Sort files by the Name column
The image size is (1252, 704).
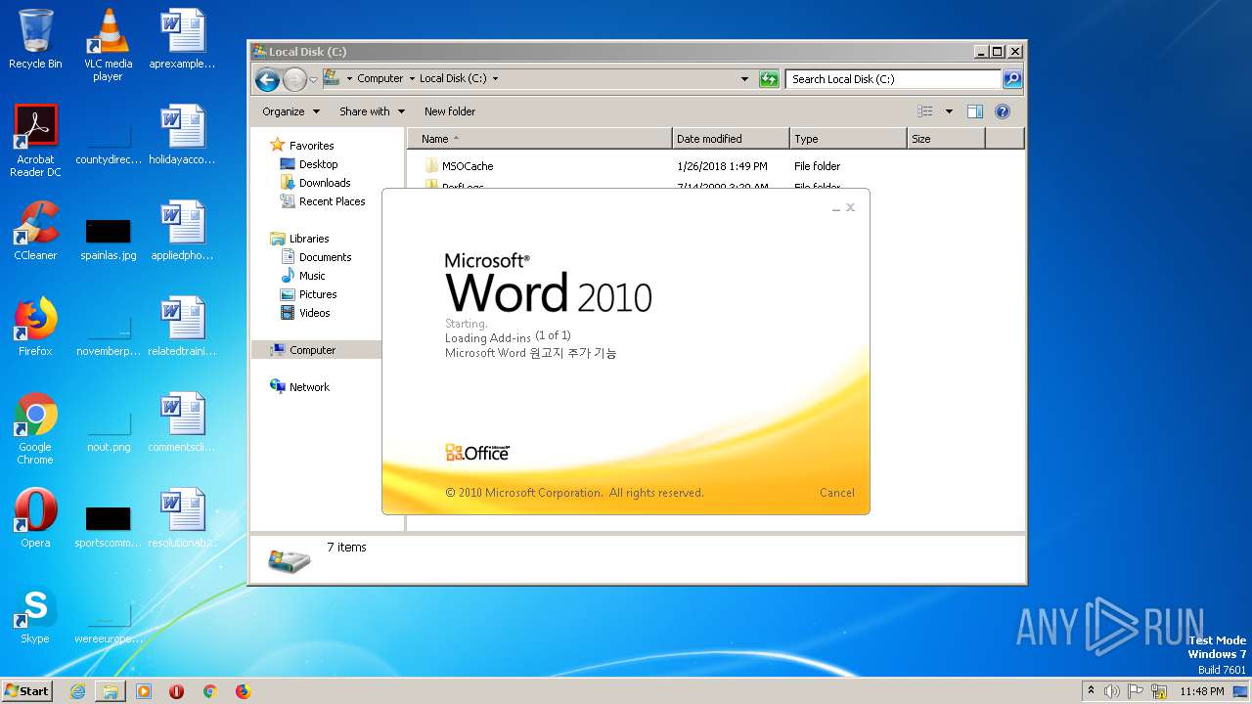540,139
